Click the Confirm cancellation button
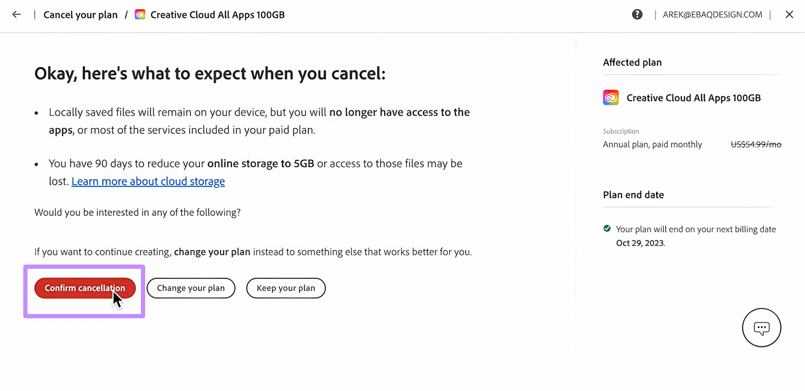Screen dimensions: 805x391 [85, 288]
